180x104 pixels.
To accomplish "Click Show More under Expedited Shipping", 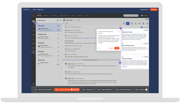I will [x=125, y=67].
